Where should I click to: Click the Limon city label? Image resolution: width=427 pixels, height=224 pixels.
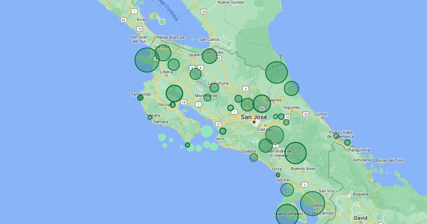[322, 114]
